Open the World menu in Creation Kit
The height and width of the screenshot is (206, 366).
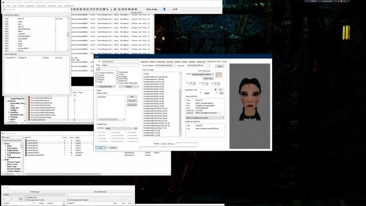click(x=21, y=6)
